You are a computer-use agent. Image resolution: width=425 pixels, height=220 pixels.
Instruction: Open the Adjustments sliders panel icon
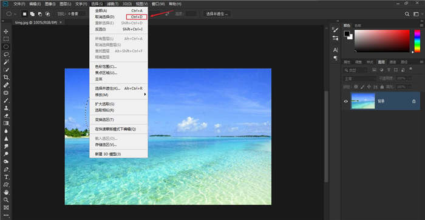[336, 38]
